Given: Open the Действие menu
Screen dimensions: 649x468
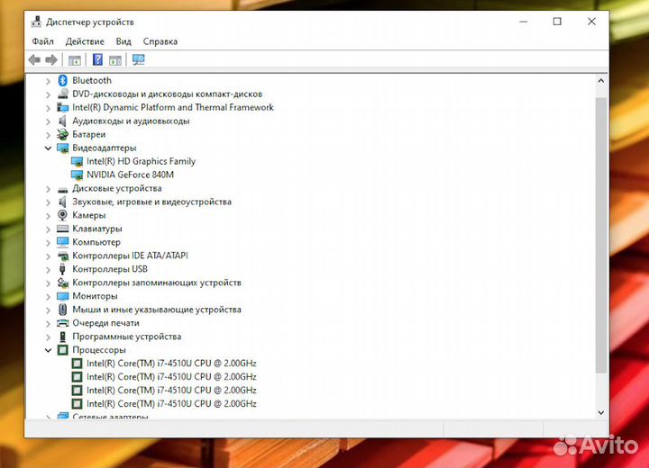Looking at the screenshot, I should (85, 41).
